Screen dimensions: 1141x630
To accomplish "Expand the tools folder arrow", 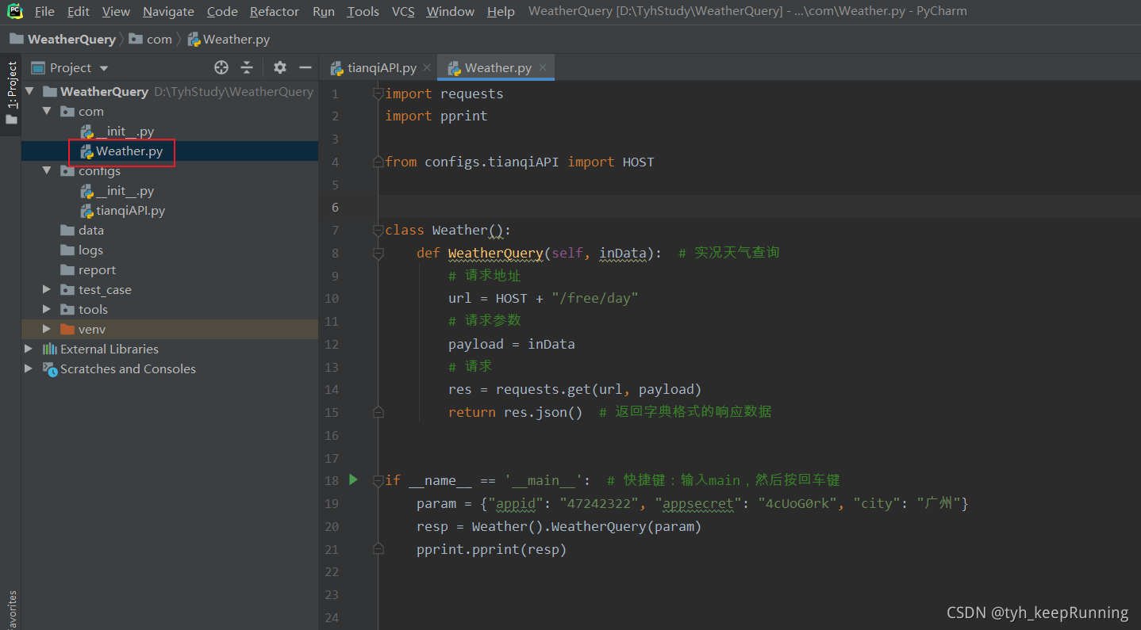I will 47,309.
